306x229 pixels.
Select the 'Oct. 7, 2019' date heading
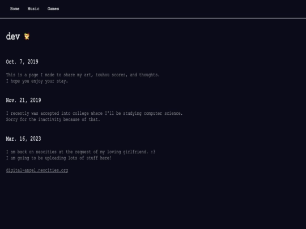click(x=22, y=62)
